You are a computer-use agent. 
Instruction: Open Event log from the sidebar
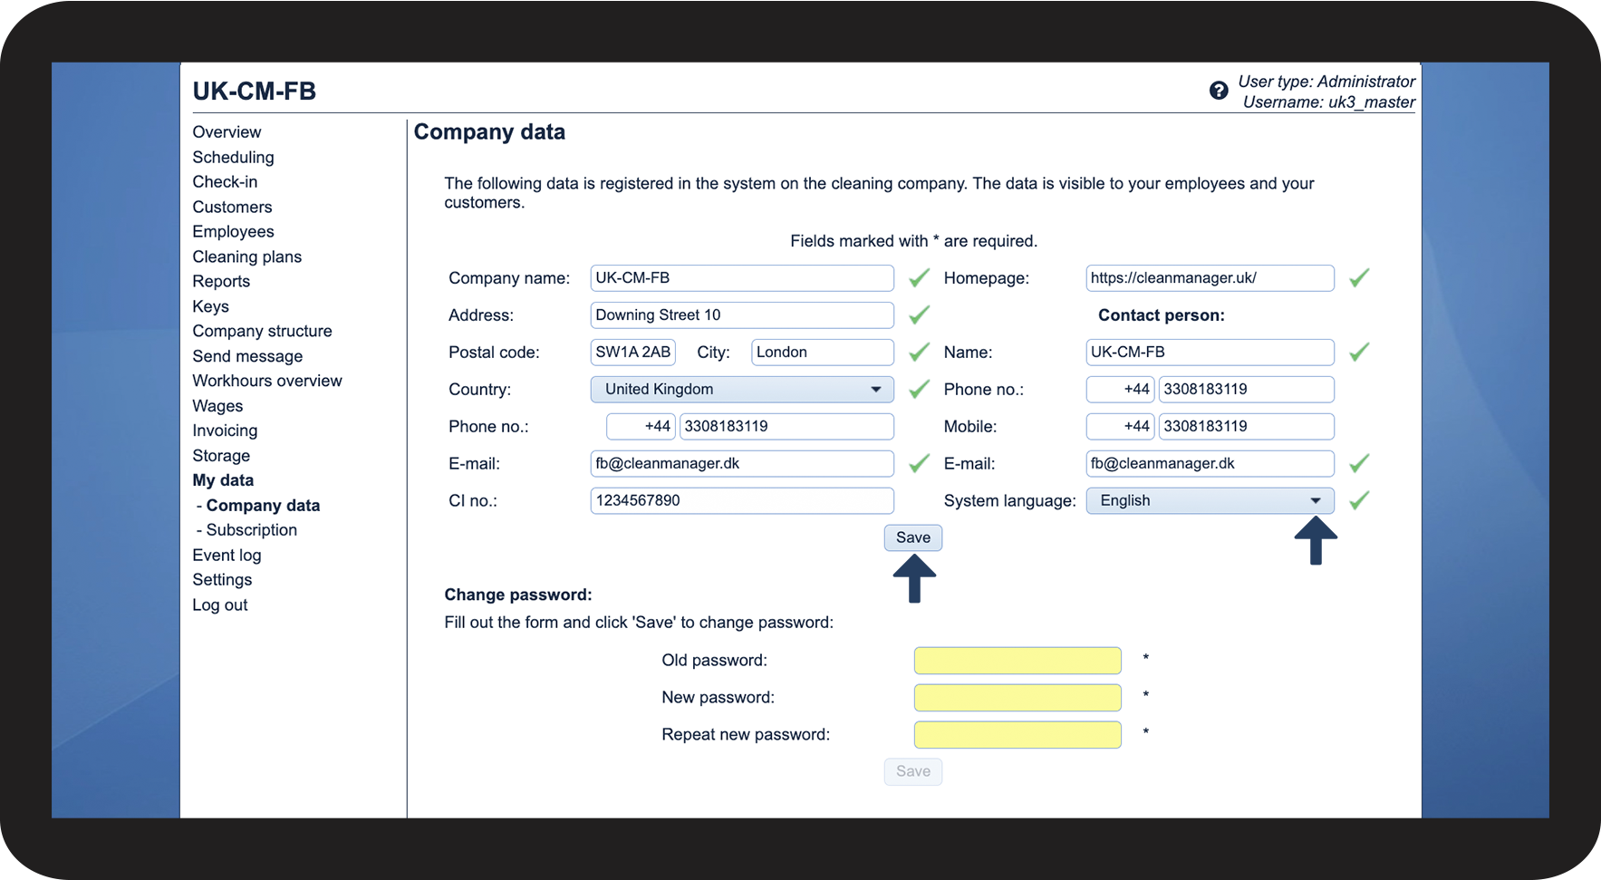[227, 556]
